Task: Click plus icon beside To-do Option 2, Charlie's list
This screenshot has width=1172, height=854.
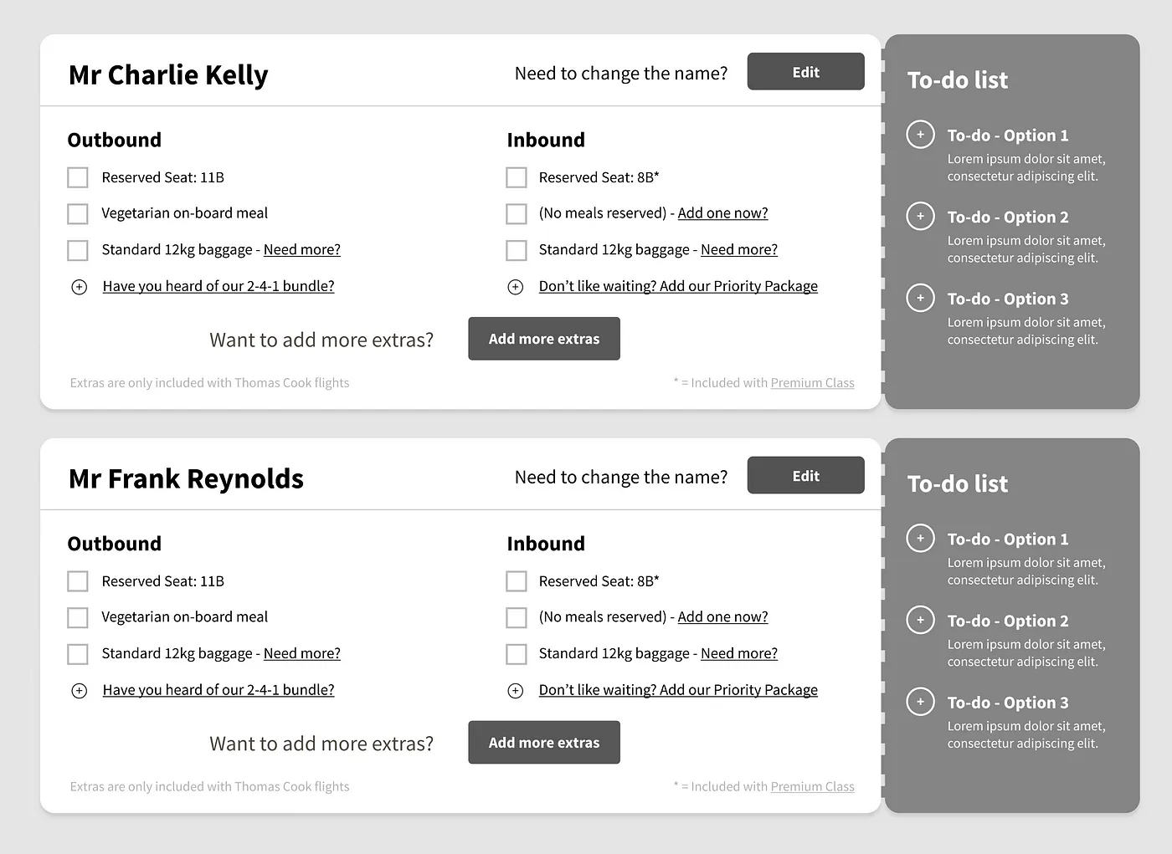Action: [920, 216]
